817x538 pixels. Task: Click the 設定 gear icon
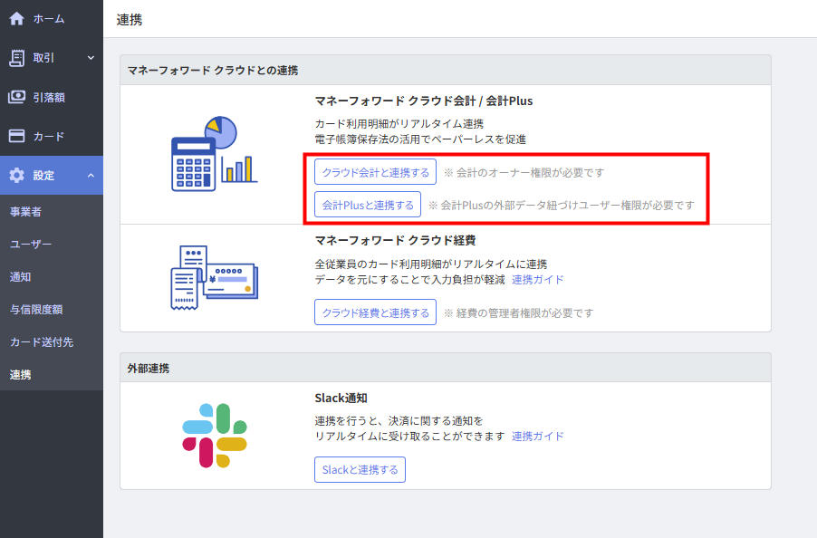click(x=16, y=176)
